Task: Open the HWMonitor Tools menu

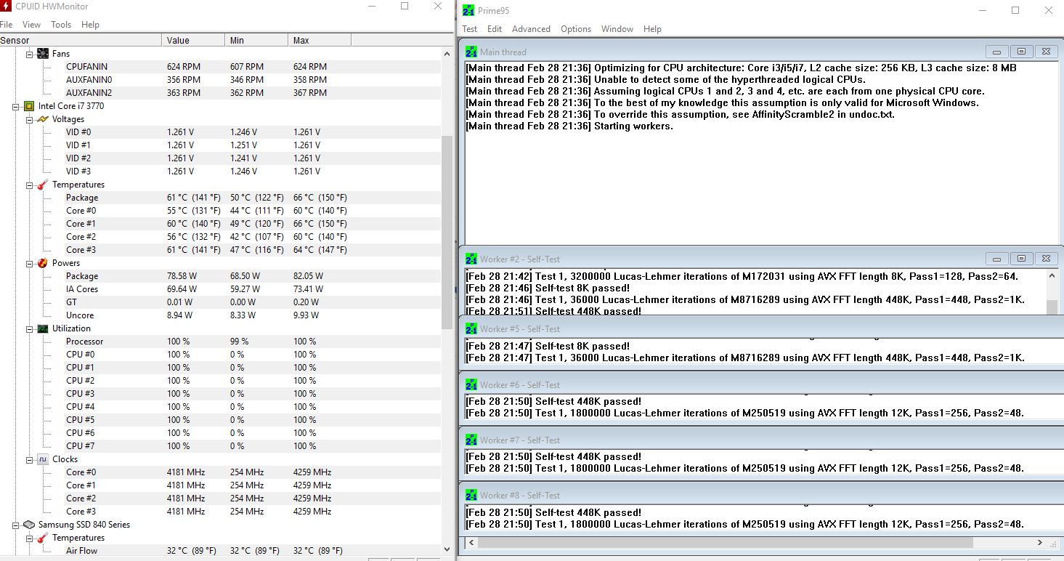Action: pos(61,25)
